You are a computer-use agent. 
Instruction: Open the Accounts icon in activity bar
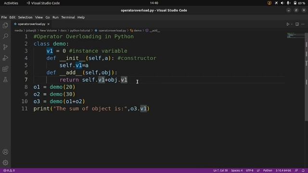click(5, 152)
